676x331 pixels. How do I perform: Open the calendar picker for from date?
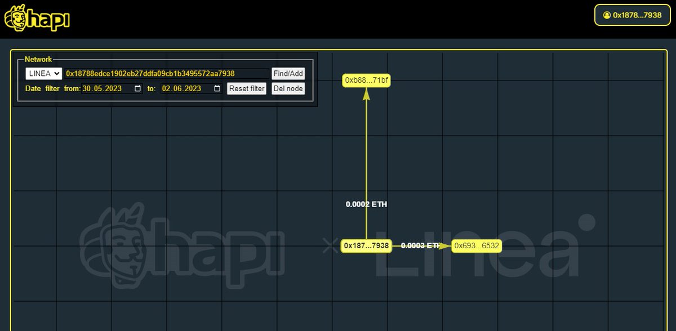click(138, 88)
